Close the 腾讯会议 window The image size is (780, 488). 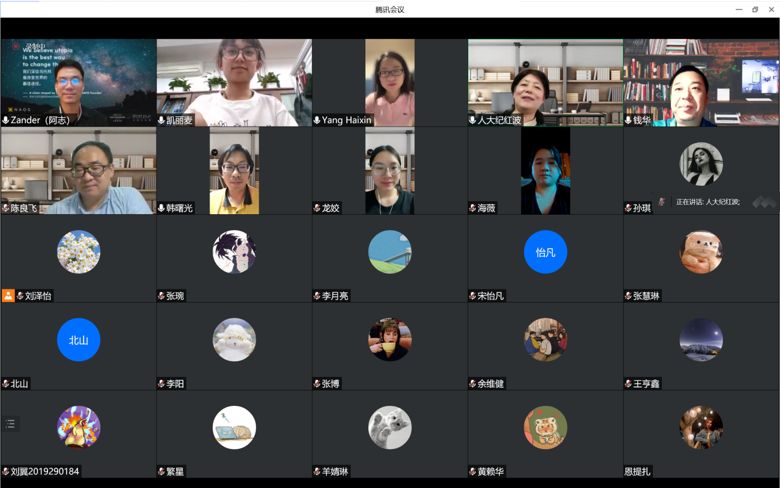click(x=771, y=10)
